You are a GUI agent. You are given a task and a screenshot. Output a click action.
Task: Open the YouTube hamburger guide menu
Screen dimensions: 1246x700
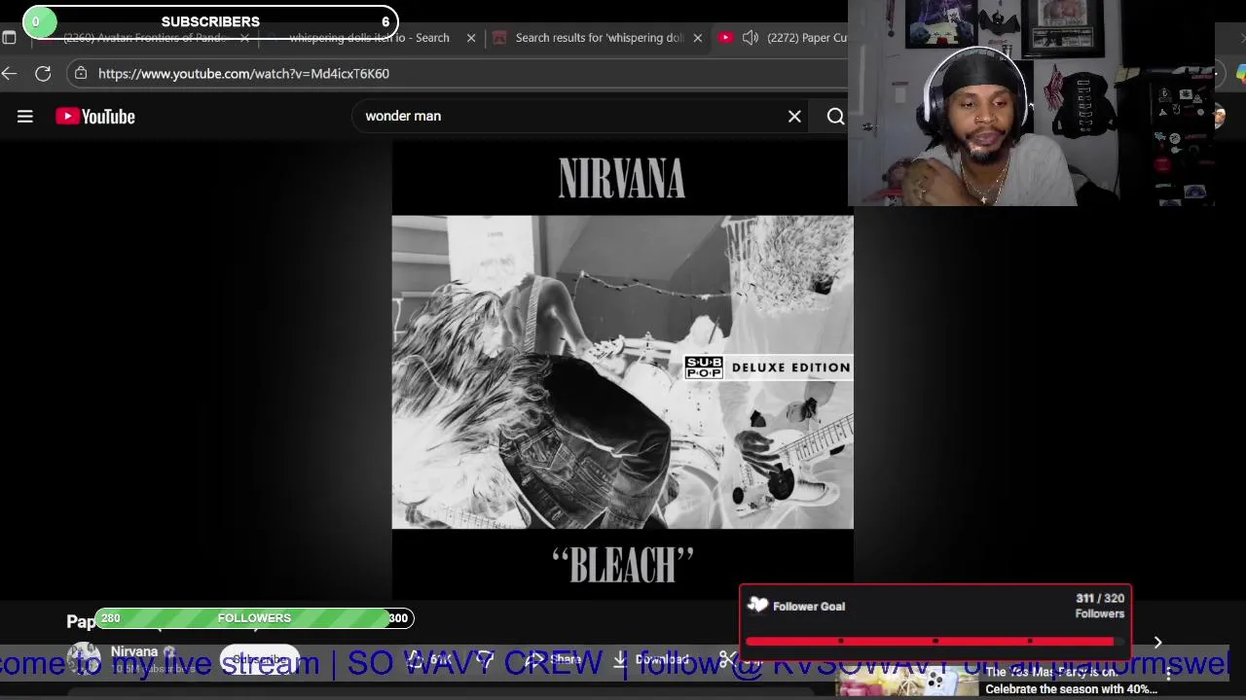[x=25, y=117]
